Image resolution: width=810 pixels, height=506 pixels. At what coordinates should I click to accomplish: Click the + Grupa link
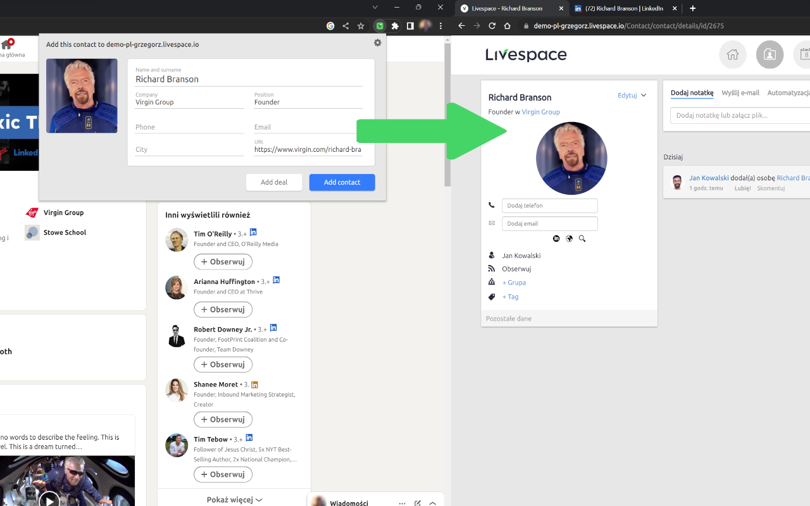(x=514, y=283)
